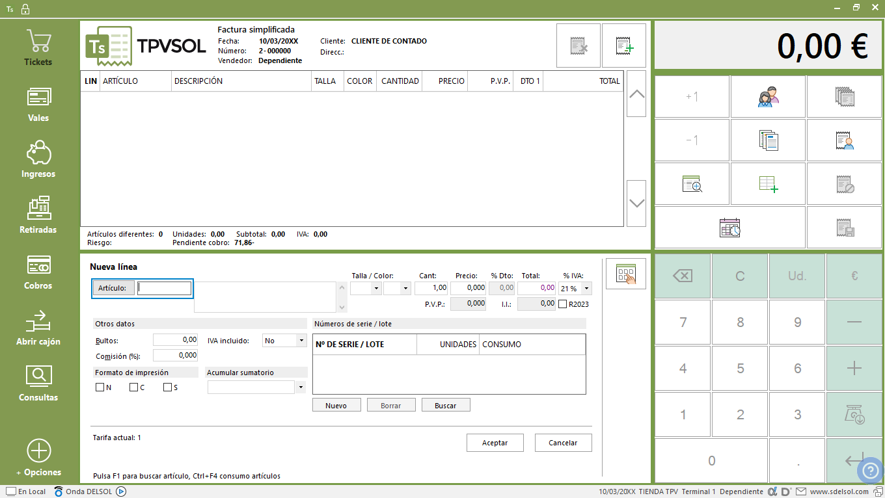
Task: Click the decimal point keypad key
Action: [x=797, y=460]
